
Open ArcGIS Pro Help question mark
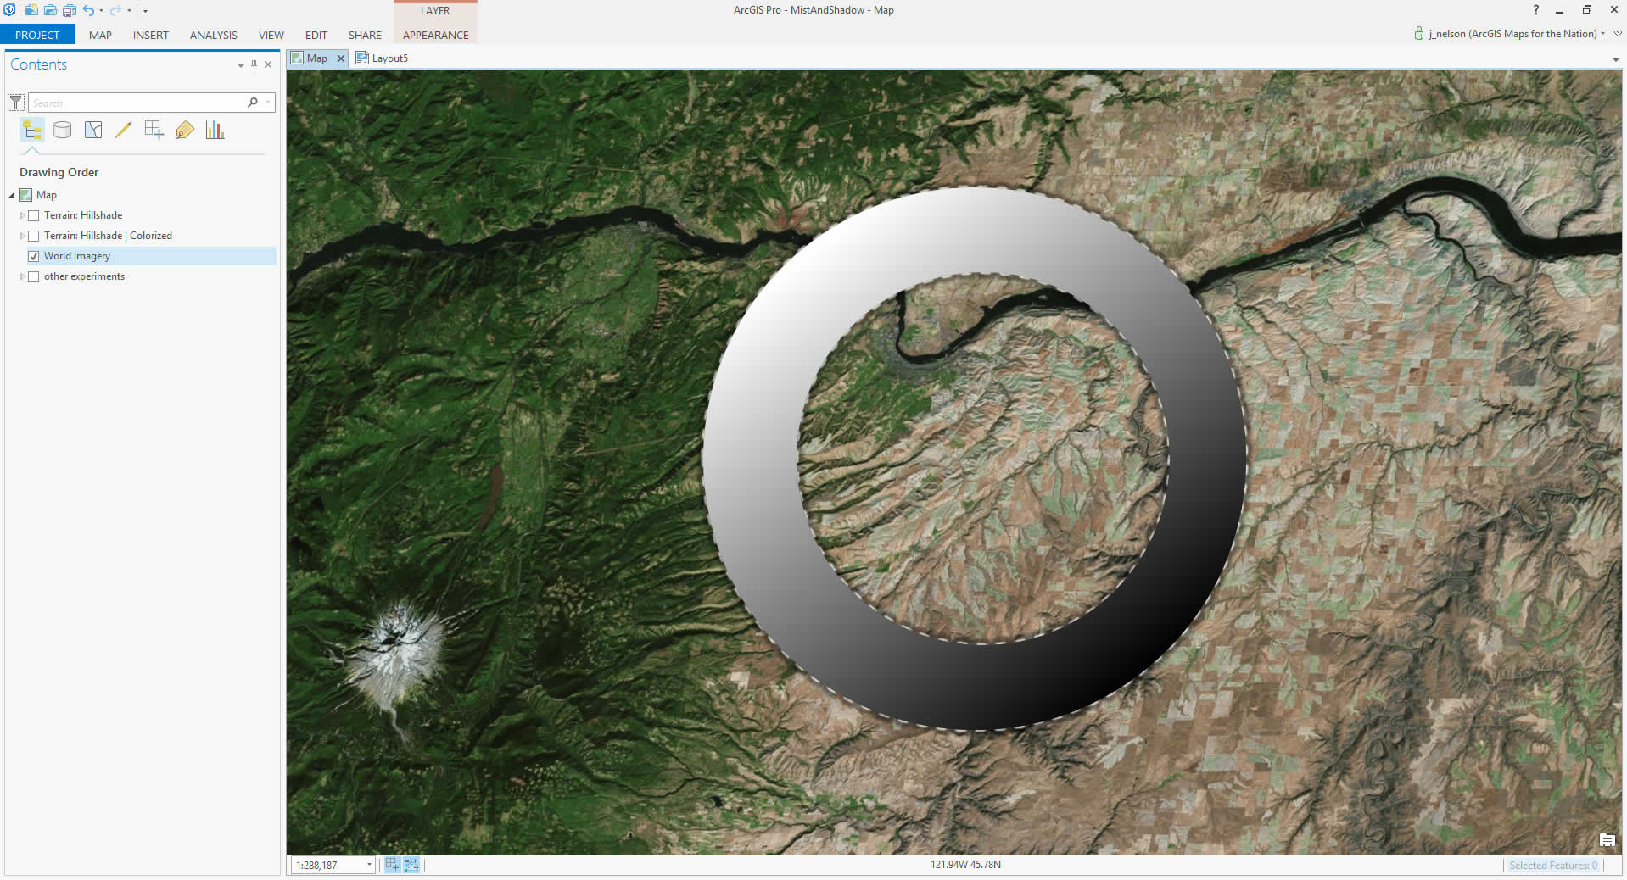tap(1535, 10)
